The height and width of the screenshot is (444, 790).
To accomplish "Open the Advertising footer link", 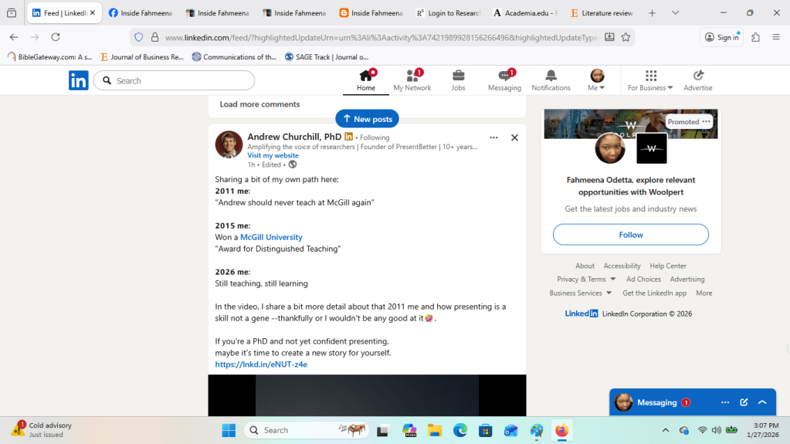I will tap(687, 280).
